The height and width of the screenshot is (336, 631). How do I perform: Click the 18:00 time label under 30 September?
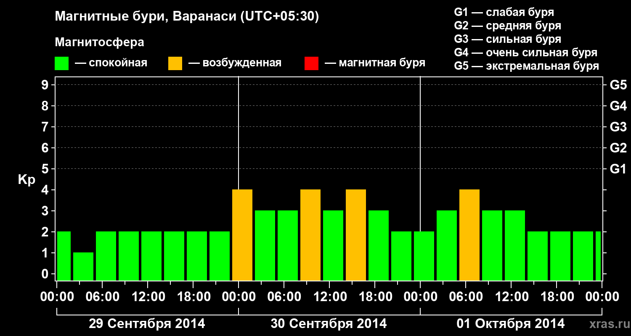pyautogui.click(x=376, y=297)
